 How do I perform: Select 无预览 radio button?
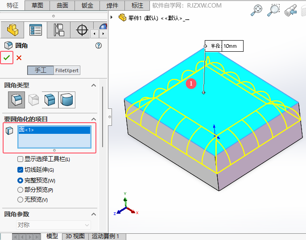20,199
